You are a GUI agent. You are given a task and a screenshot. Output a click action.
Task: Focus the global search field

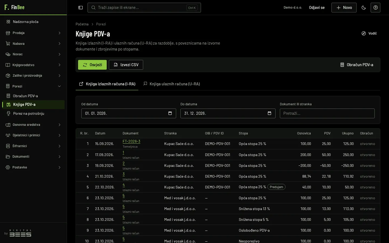point(144,8)
